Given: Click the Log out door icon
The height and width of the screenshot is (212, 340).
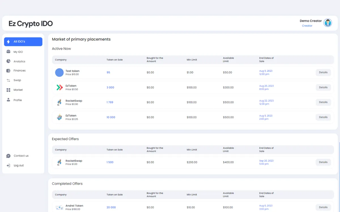Looking at the screenshot, I should pos(8,165).
